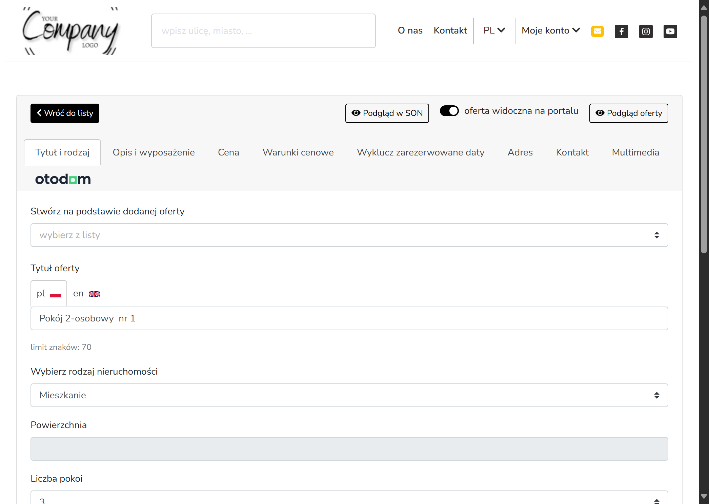The image size is (709, 504).
Task: Open the 'wybierz z listy' dropdown
Action: [x=349, y=235]
